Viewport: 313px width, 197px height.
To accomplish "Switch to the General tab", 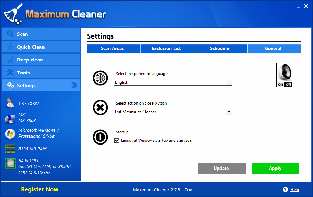I will click(274, 49).
